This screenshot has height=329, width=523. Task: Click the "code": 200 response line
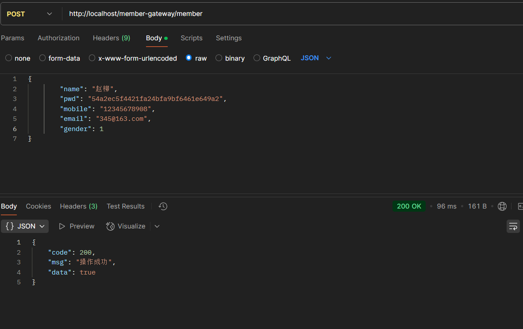click(71, 252)
